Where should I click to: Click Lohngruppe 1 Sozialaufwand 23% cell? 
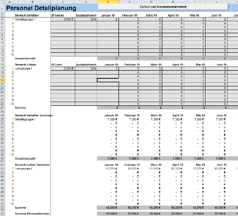86,68
